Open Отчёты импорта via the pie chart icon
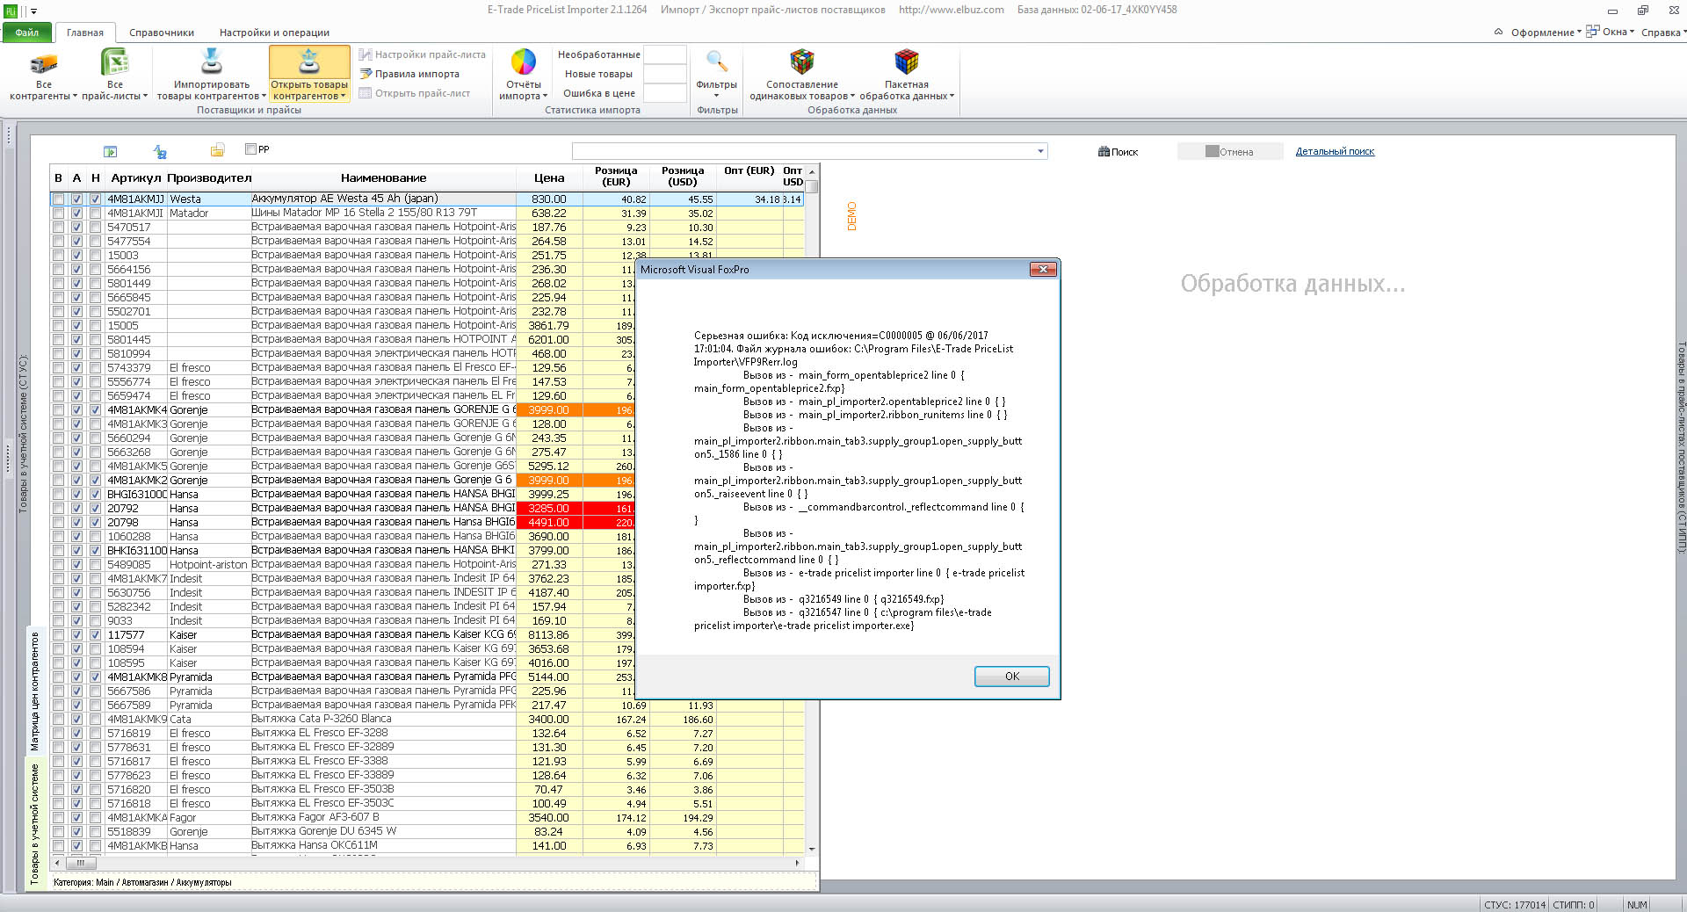1687x912 pixels. [x=524, y=62]
